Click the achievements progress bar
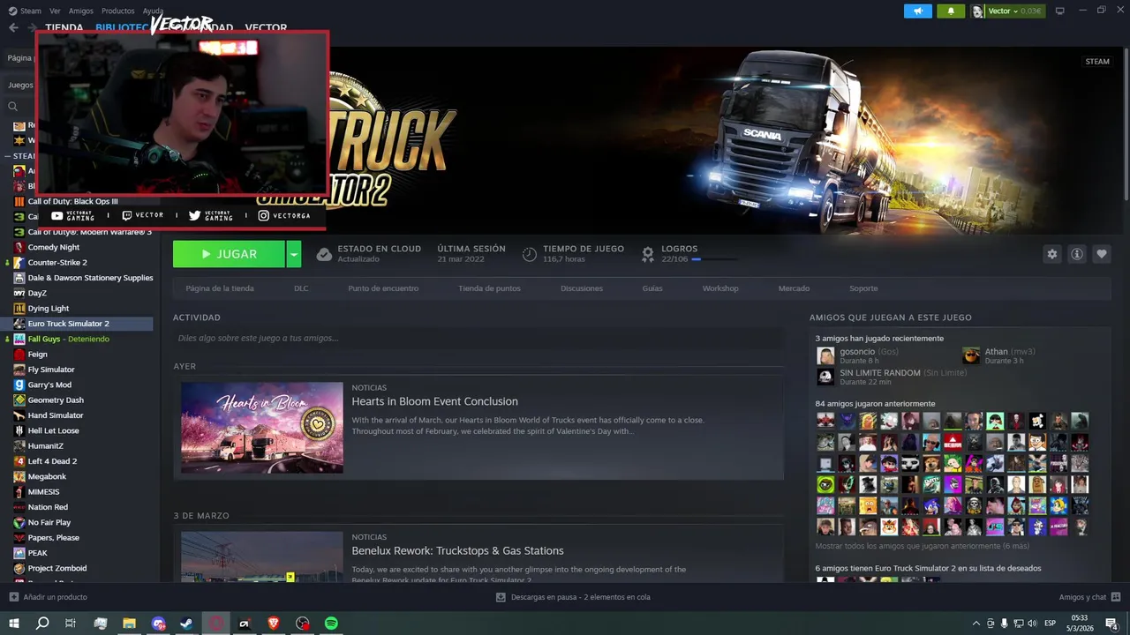Viewport: 1130px width, 635px height. (715, 259)
